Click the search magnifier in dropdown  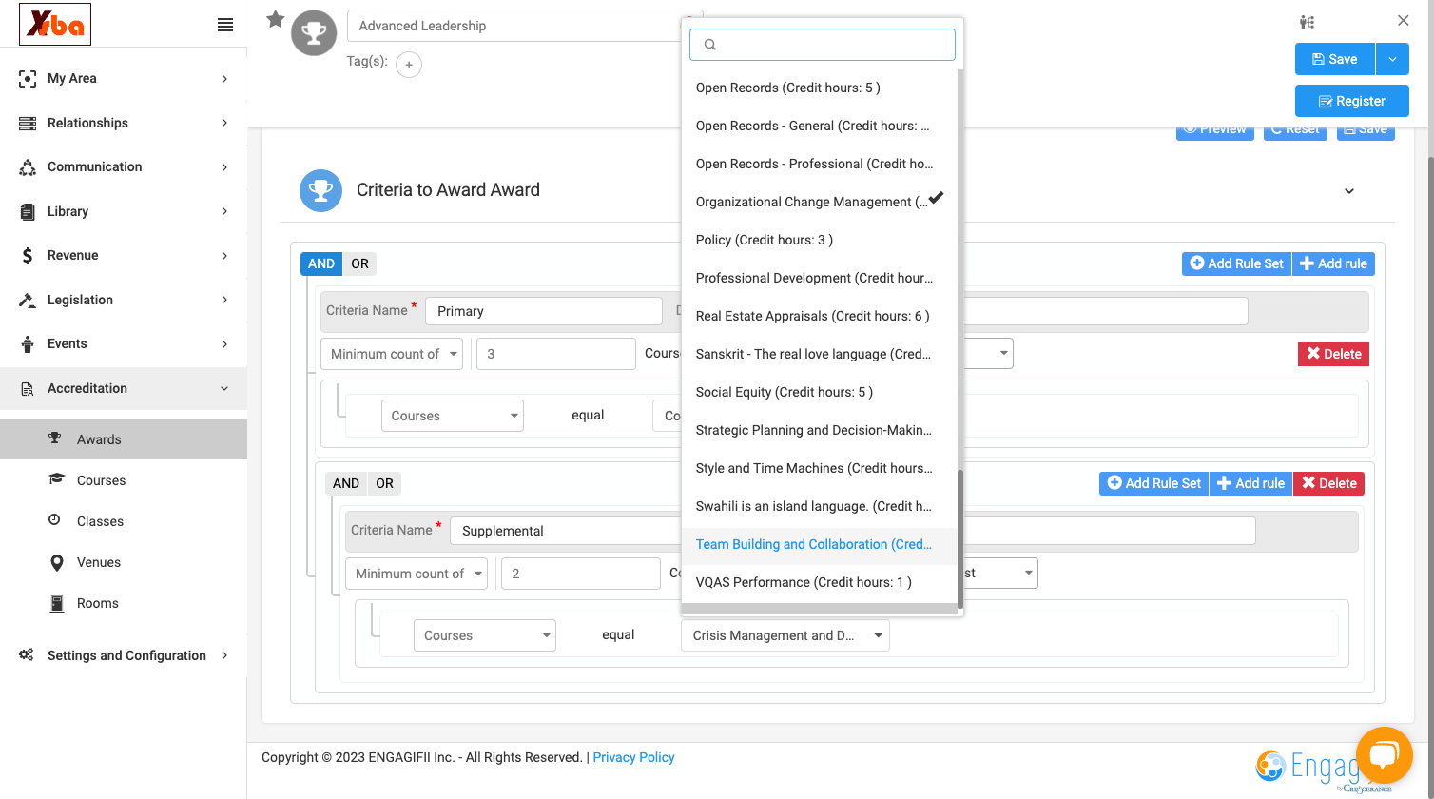point(710,45)
